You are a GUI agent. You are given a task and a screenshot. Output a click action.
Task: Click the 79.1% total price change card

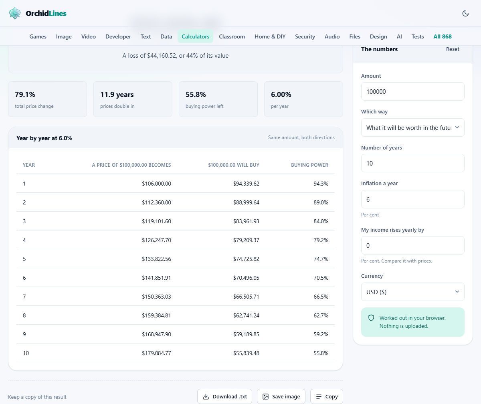(x=47, y=99)
